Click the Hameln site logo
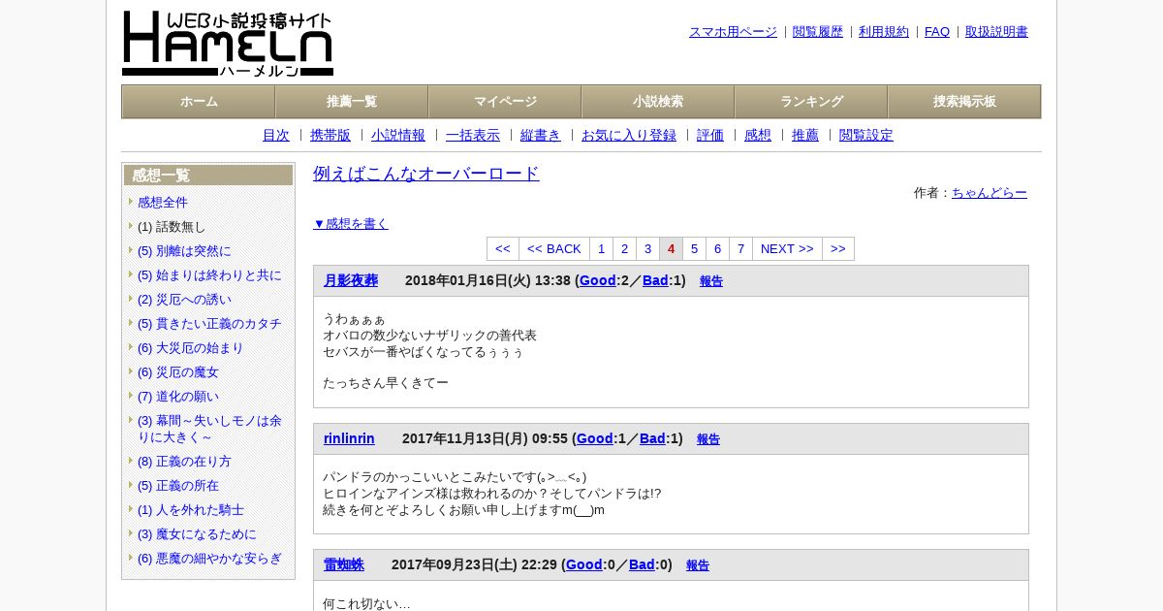The image size is (1163, 611). tap(228, 44)
